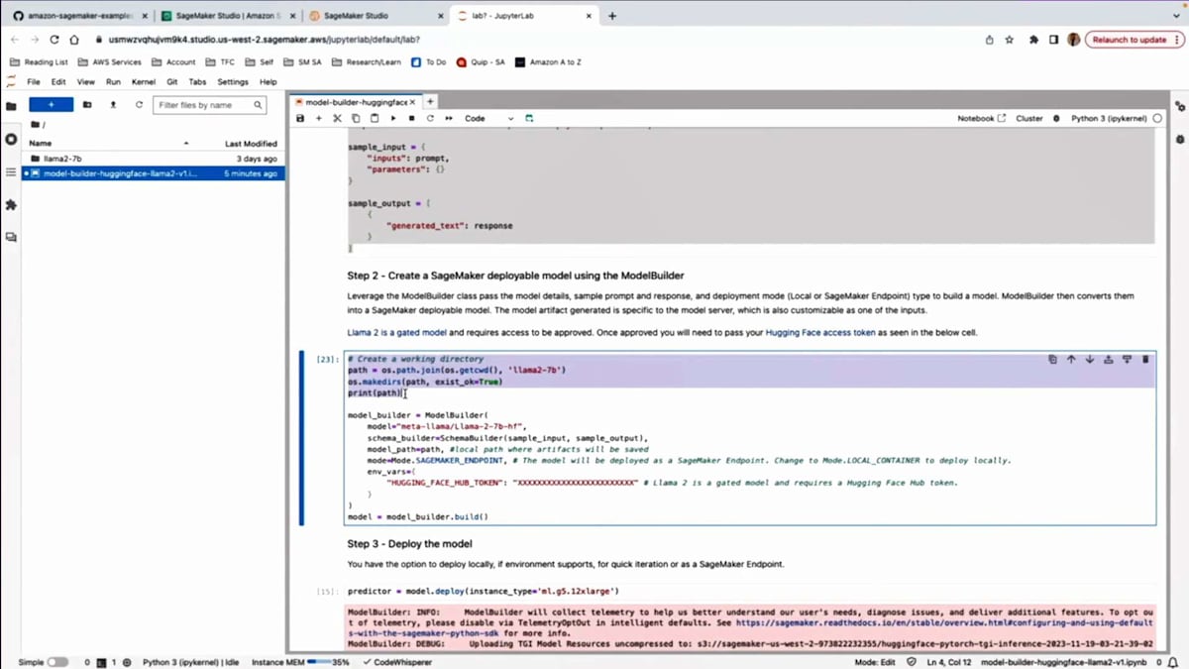Open the property inspector gears icon
The width and height of the screenshot is (1189, 669).
coord(1180,106)
